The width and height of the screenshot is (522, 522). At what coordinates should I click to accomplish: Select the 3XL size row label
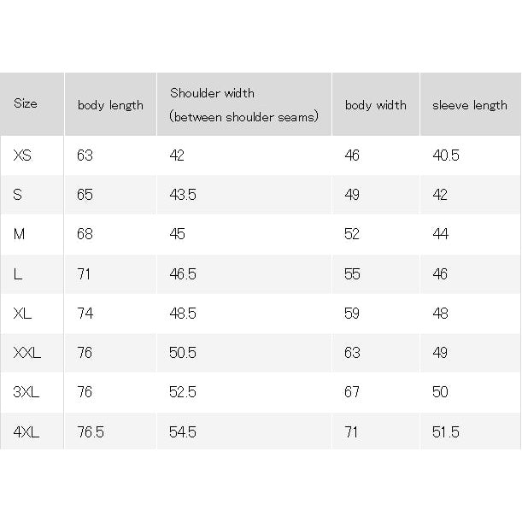coord(26,392)
